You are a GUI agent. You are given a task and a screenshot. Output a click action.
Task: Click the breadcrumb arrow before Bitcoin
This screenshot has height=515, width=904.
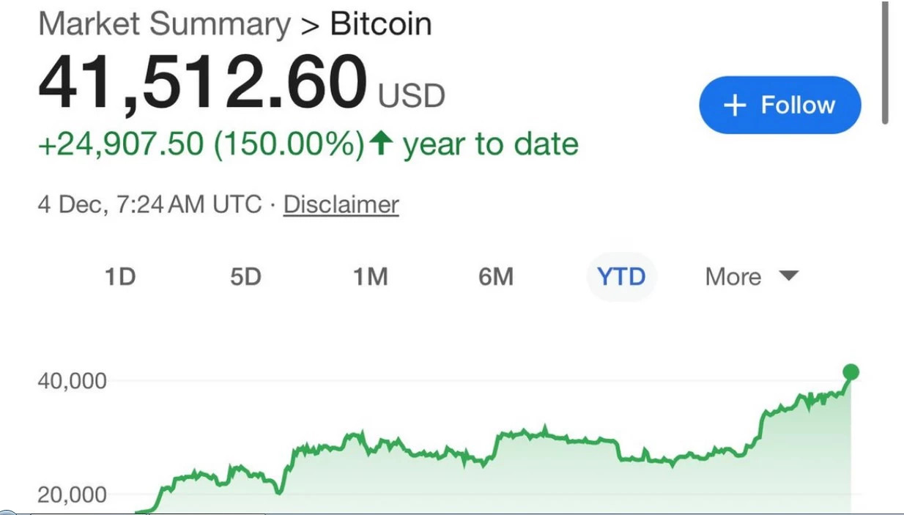(310, 26)
